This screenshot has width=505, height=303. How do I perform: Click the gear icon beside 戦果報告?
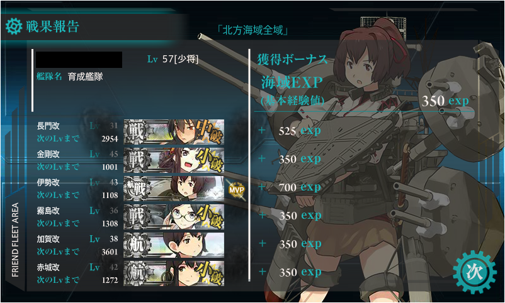pos(13,26)
